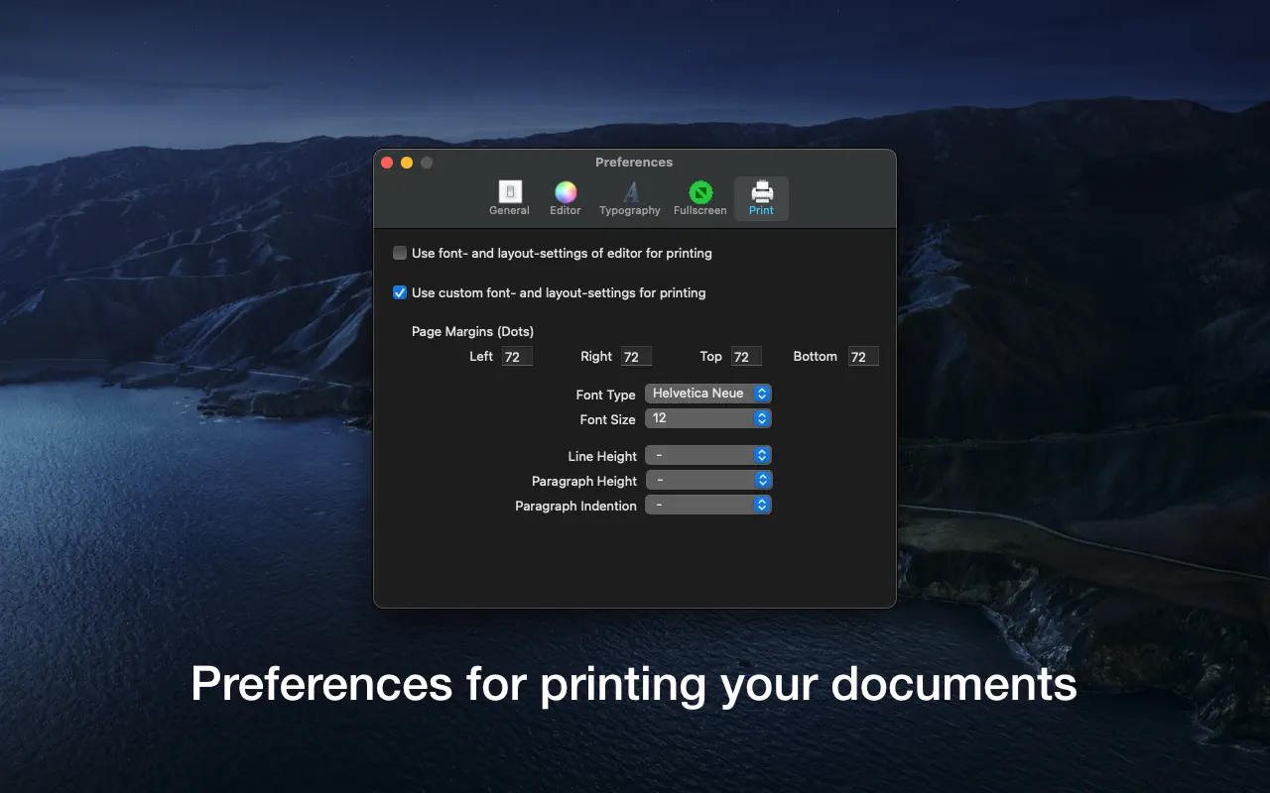Enable editor font- and layout-settings for printing
Screen dimensions: 1270x793
[x=400, y=253]
